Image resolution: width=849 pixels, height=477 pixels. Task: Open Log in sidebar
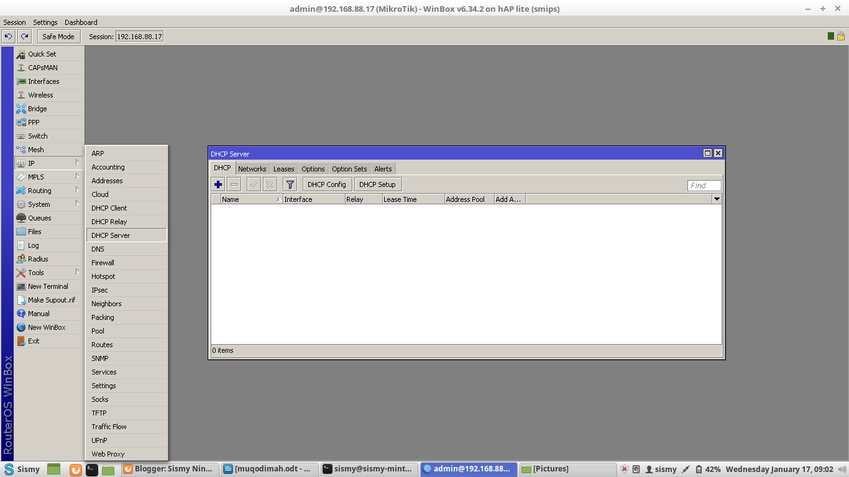pos(49,245)
